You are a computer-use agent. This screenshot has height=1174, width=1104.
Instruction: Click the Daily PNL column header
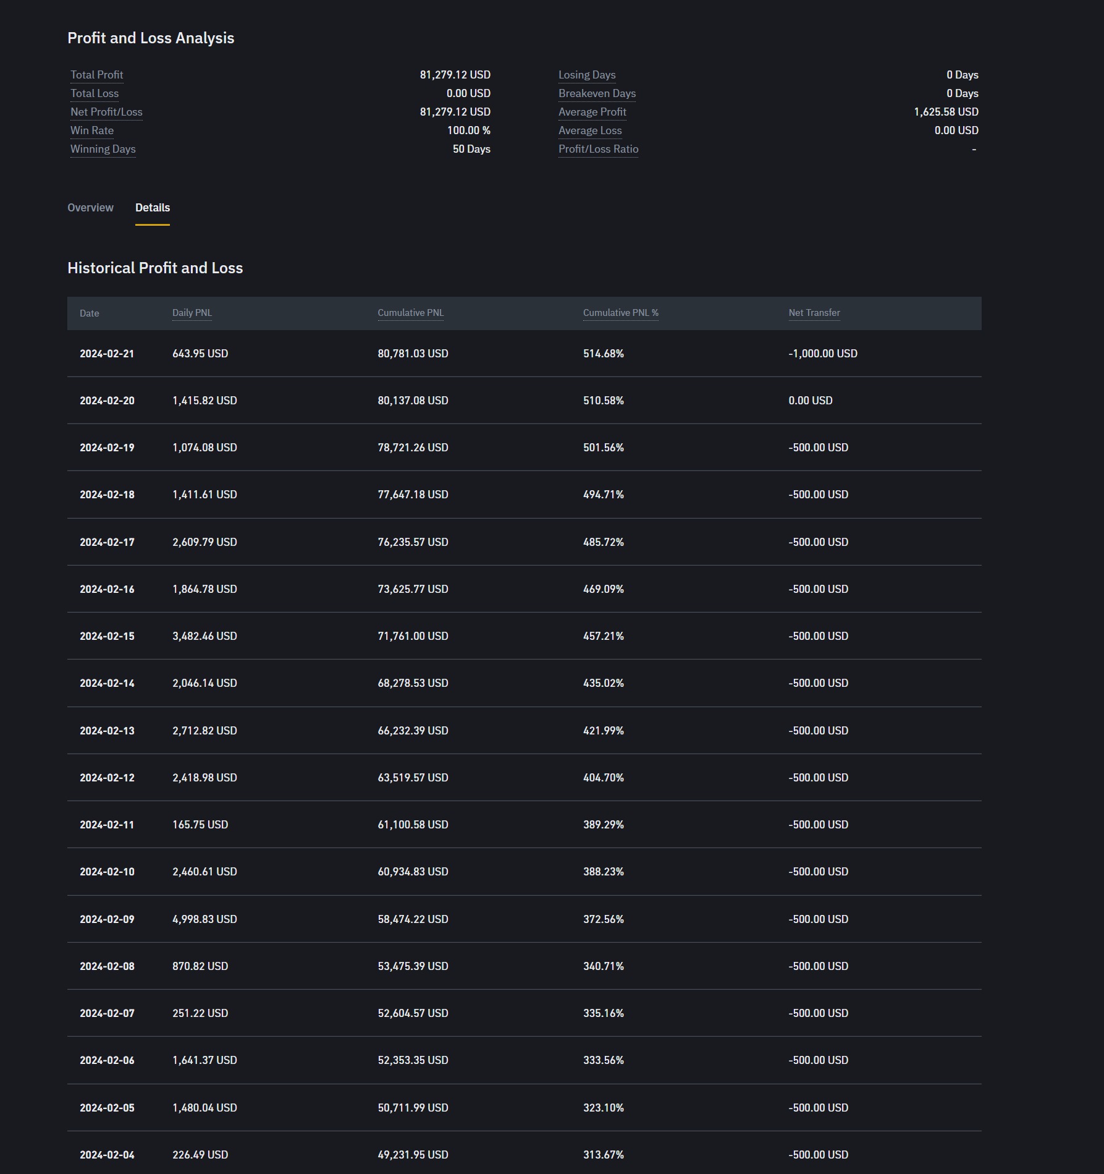pyautogui.click(x=192, y=313)
